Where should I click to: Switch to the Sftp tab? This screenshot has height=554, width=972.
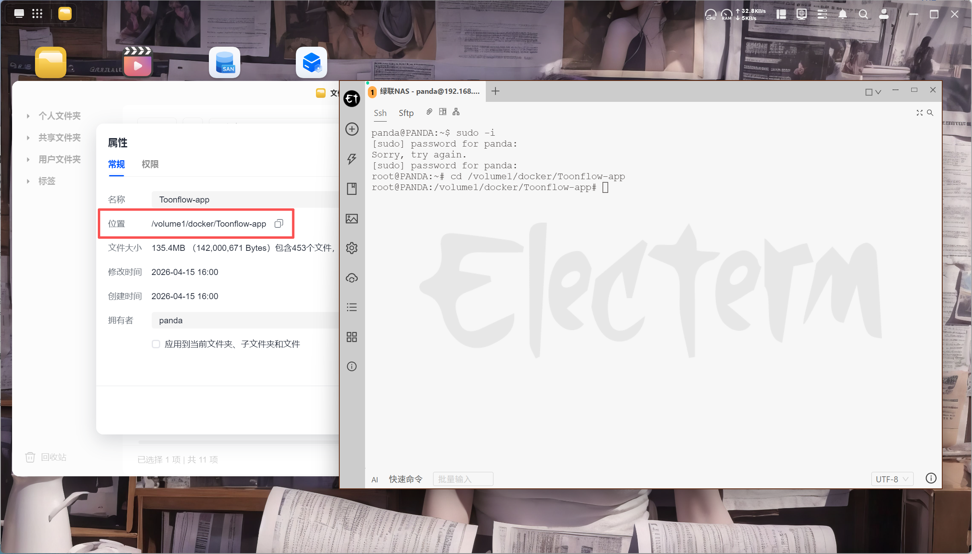coord(406,113)
